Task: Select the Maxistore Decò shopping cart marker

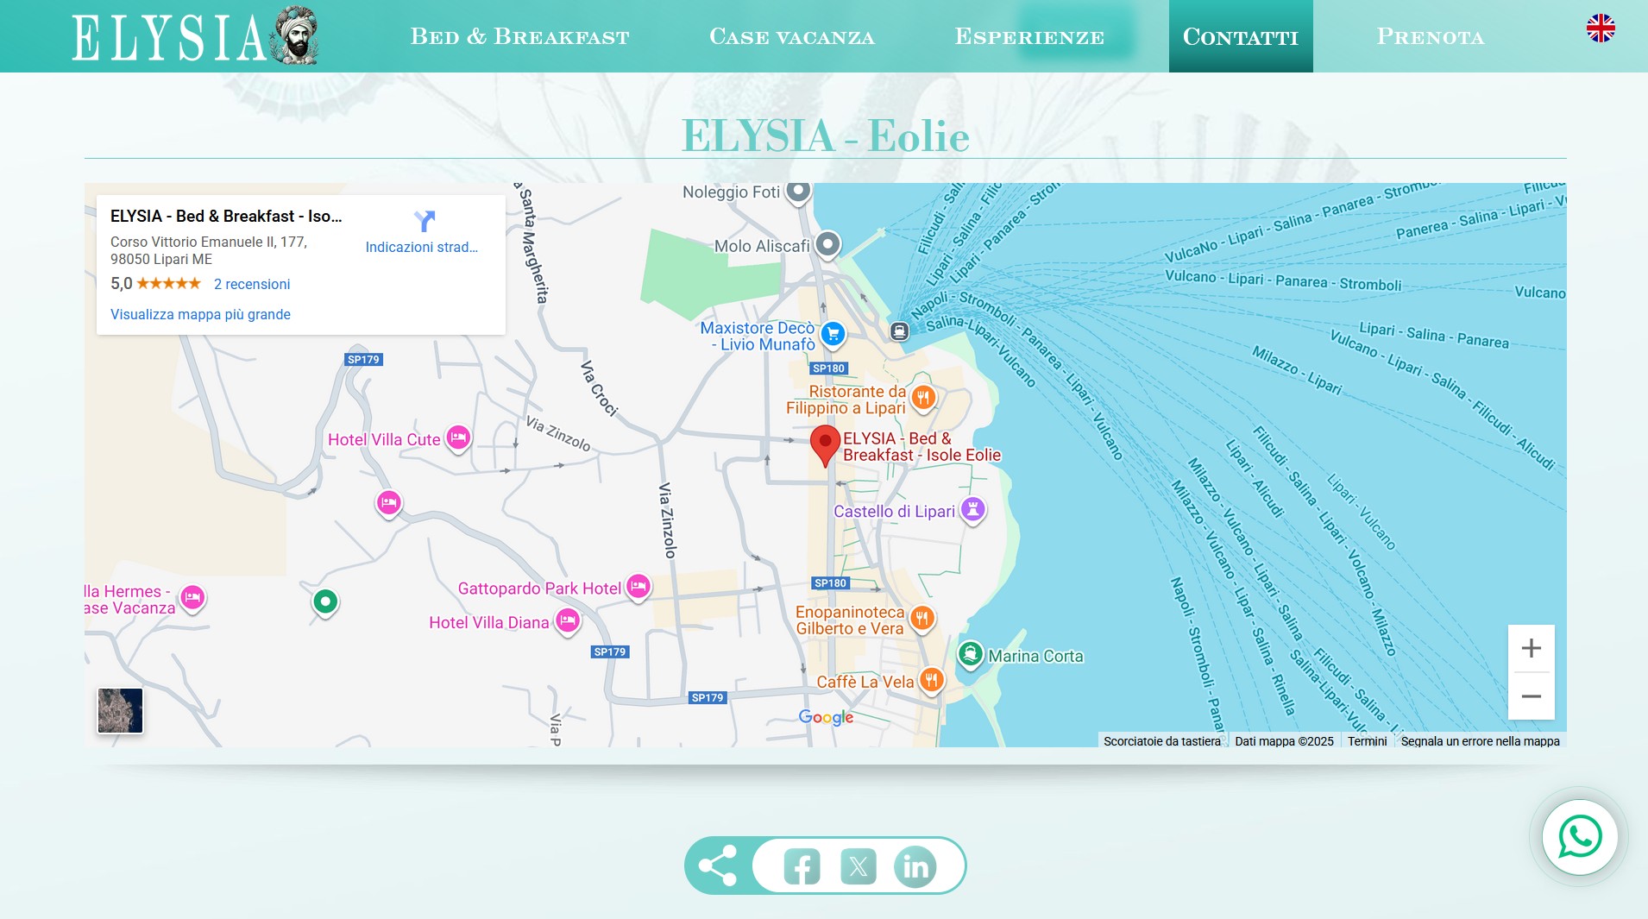Action: pos(833,334)
